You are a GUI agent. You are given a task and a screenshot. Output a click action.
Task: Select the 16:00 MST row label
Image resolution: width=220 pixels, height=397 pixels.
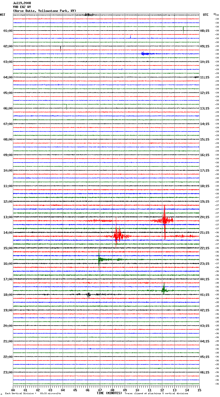coord(8,264)
